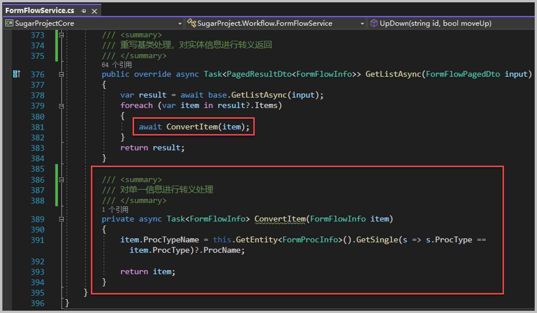
Task: Open the '1 个引用' references link
Action: click(x=115, y=209)
